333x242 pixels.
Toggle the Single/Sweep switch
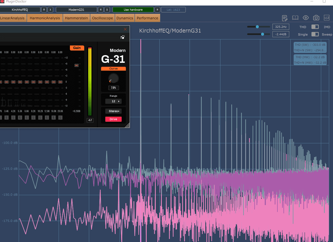(315, 34)
